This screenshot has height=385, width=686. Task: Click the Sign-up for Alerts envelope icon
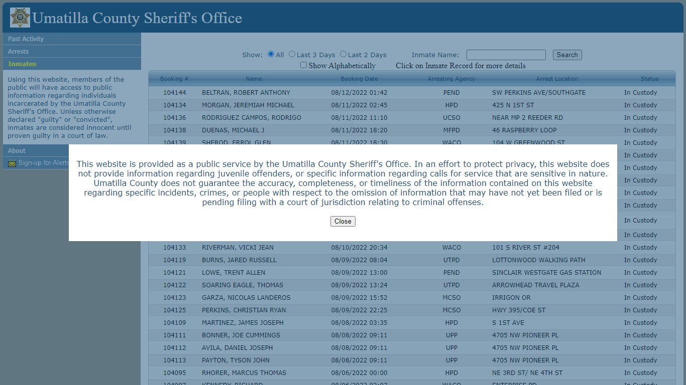(12, 163)
